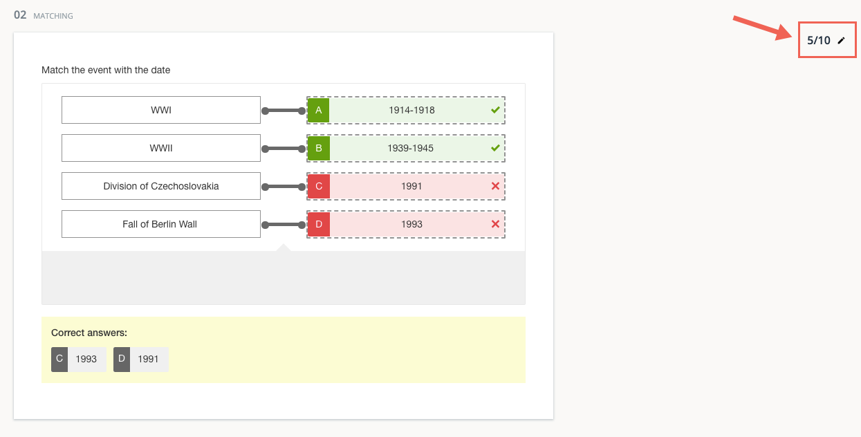
Task: Click the pencil edit icon next to 5/10
Action: pos(841,40)
